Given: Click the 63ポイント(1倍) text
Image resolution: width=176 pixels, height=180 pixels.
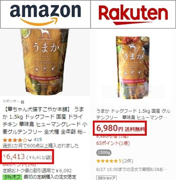Looking at the screenshot, I should 113,143.
